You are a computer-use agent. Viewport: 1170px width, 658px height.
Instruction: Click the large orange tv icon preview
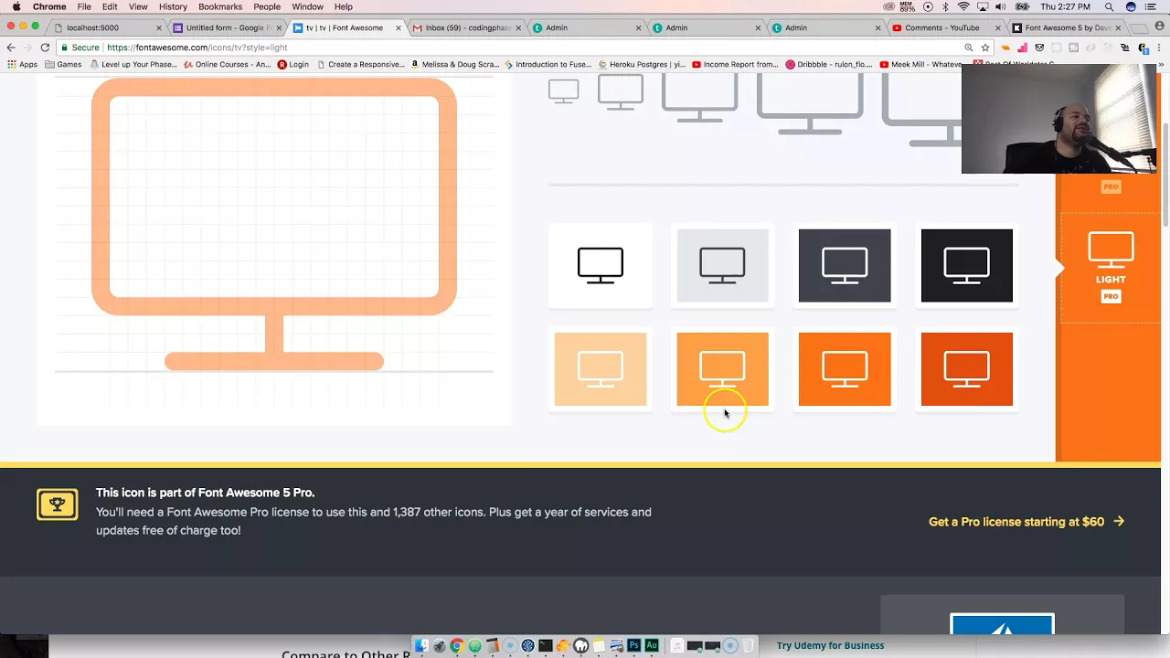274,225
